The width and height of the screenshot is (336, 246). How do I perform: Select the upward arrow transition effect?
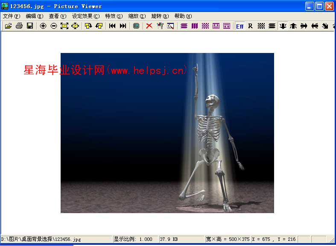click(293, 26)
